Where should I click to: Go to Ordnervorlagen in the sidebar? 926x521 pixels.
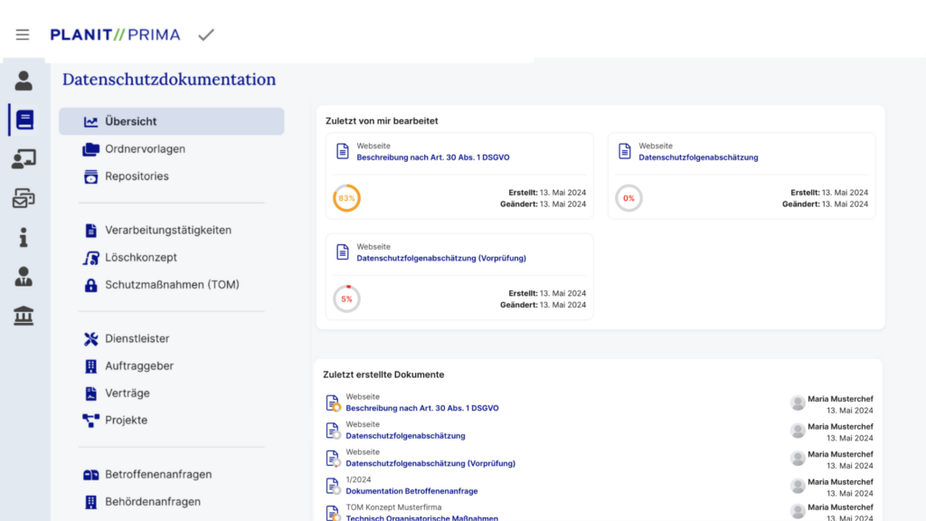tap(145, 148)
